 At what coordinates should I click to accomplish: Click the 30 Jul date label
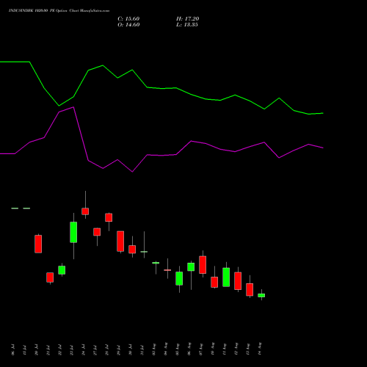coord(131,349)
